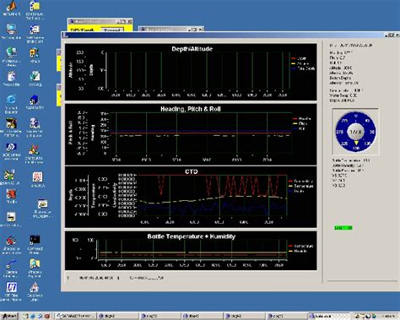This screenshot has width=400, height=320.
Task: Activate the last taskbar window button before tray
Action: 328,316
